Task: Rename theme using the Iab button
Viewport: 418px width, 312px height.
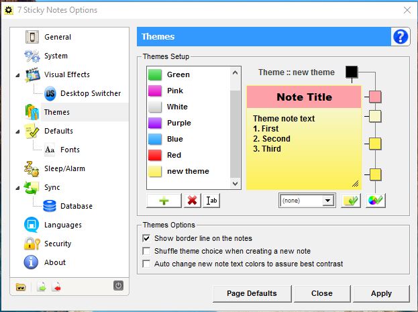Action: (x=211, y=201)
